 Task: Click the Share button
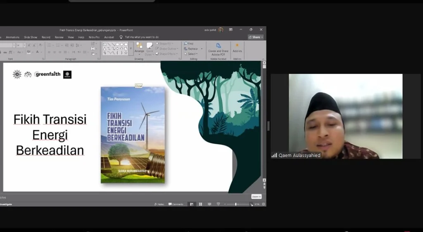coord(256,37)
